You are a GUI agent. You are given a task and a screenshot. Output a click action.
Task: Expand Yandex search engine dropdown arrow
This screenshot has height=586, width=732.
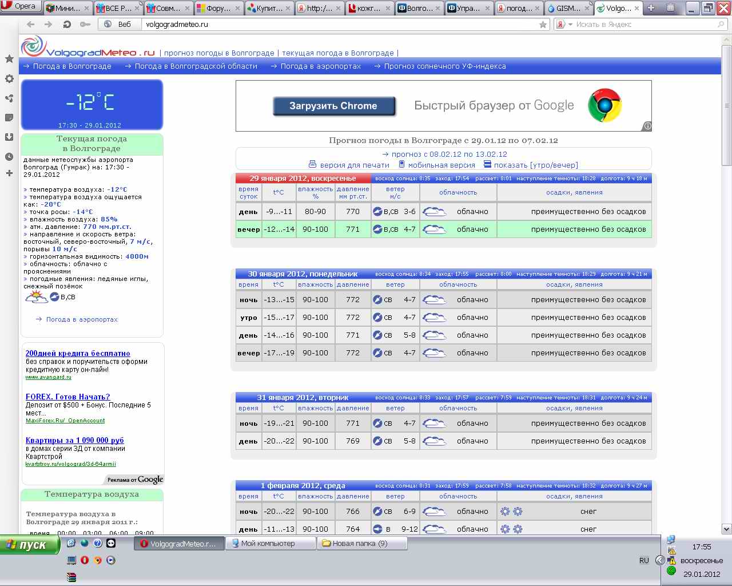click(x=570, y=25)
